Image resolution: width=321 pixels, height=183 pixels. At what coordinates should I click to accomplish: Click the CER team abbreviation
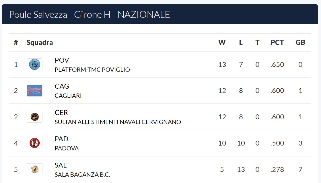pos(61,113)
